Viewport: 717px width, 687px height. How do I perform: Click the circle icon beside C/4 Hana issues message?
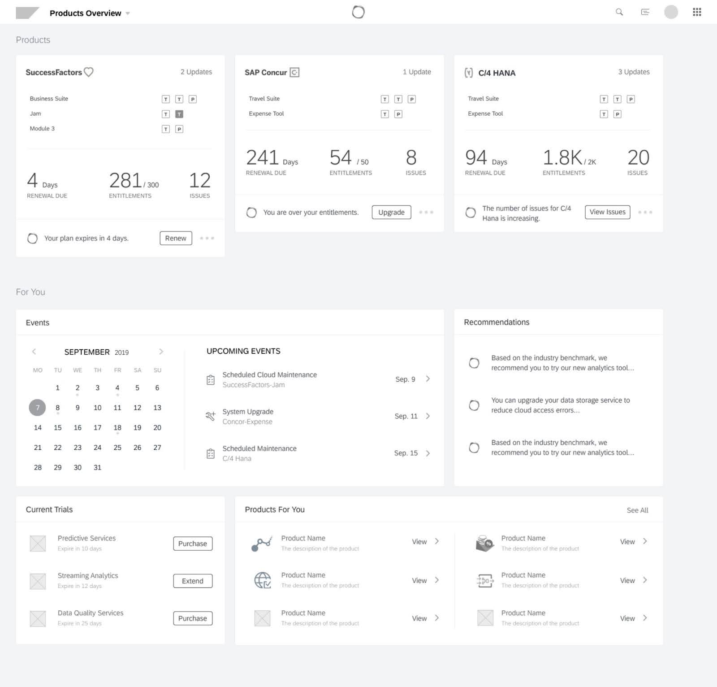(x=471, y=213)
